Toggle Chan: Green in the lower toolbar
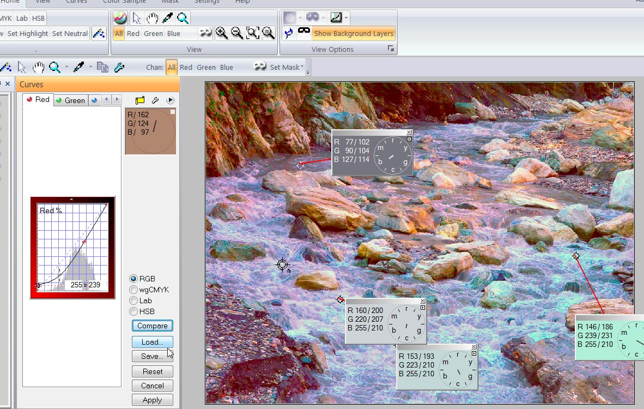Image resolution: width=644 pixels, height=409 pixels. point(206,67)
